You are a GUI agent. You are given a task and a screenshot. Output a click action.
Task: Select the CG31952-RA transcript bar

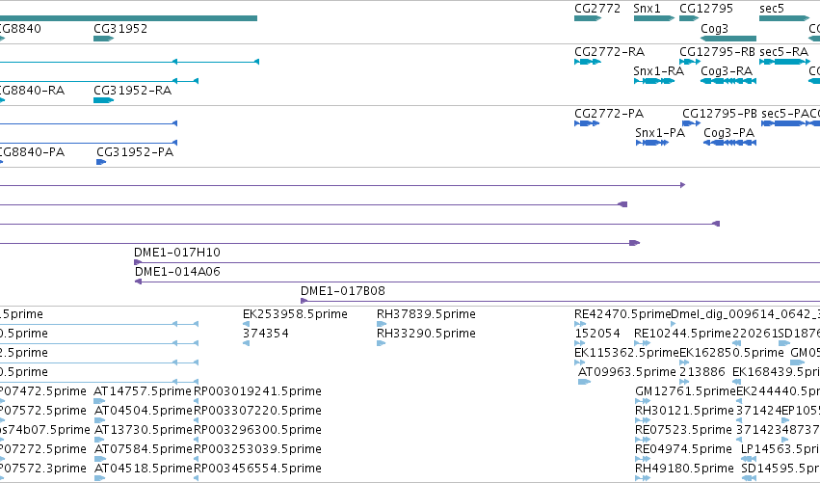click(x=103, y=100)
